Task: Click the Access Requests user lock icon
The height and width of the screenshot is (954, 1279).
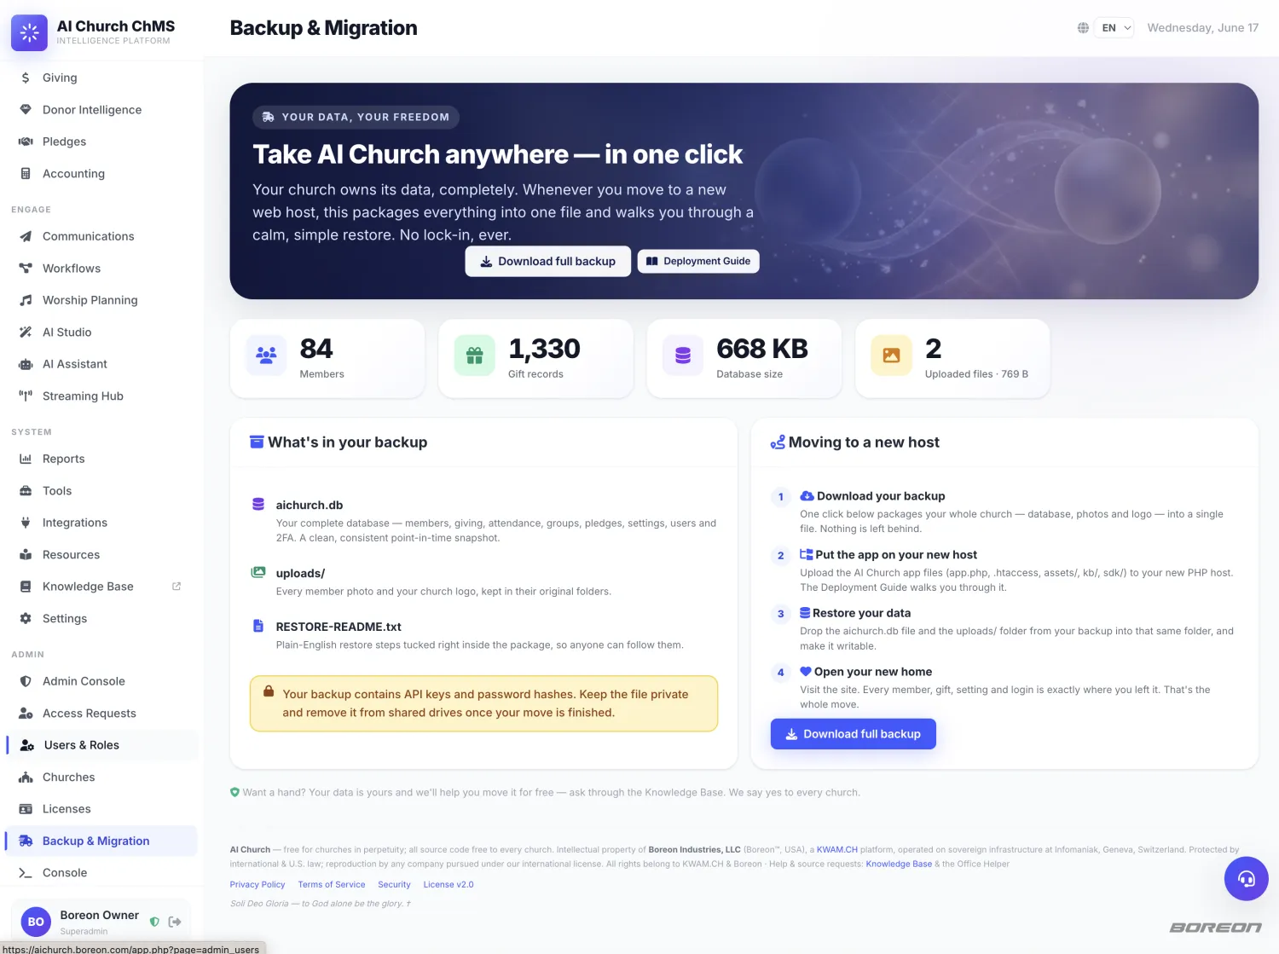Action: (26, 713)
